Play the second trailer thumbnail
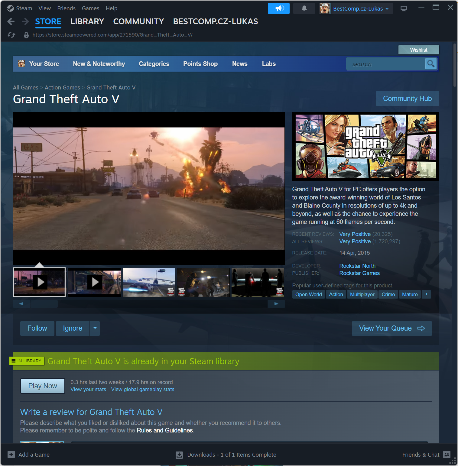458x466 pixels. click(95, 282)
